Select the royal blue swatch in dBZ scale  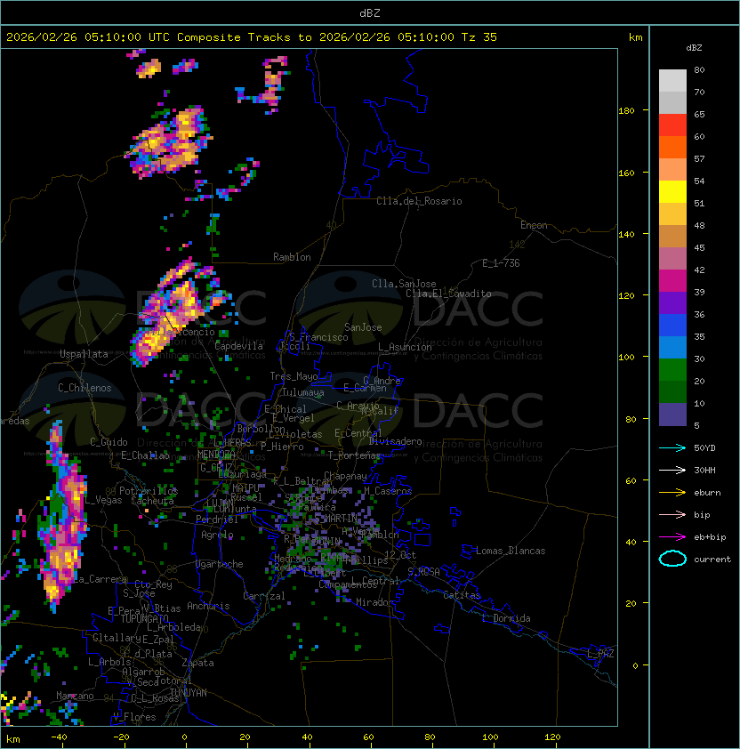click(x=672, y=326)
